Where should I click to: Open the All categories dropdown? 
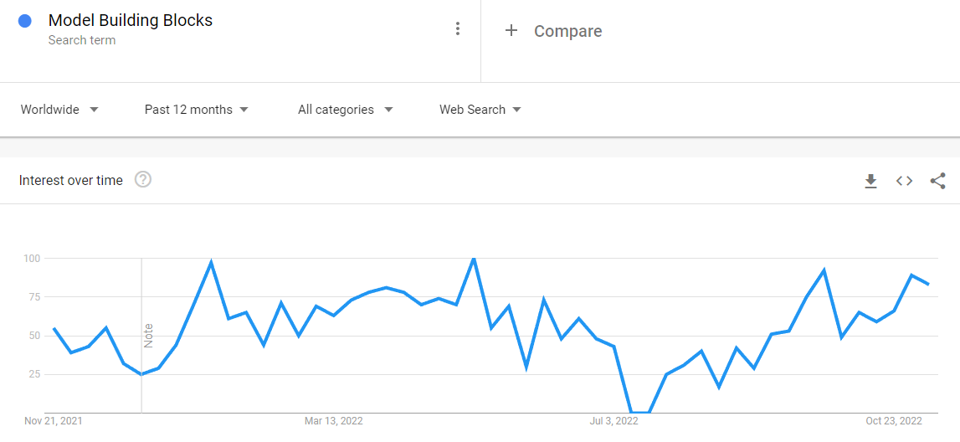[x=345, y=110]
